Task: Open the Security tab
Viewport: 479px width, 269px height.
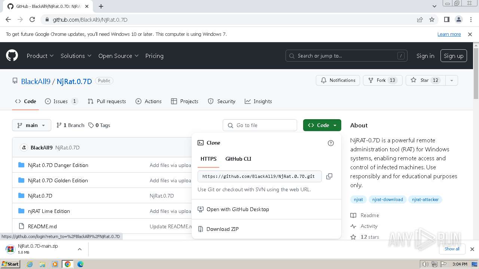Action: (222, 101)
